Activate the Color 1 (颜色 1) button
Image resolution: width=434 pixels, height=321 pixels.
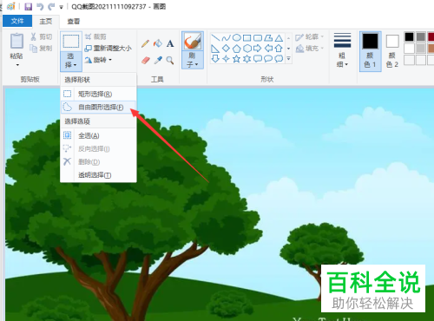370,51
